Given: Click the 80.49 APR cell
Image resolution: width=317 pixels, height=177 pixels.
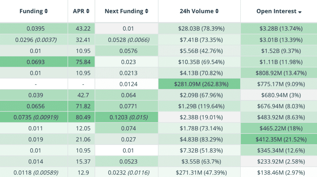Looking at the screenshot, I should 83,117.
